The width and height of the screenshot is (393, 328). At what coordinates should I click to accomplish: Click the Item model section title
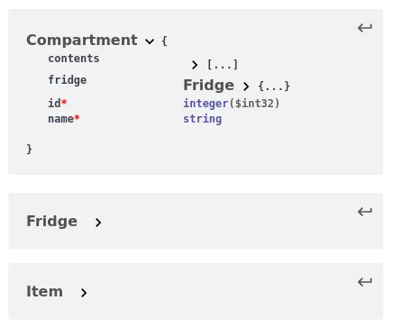(45, 291)
